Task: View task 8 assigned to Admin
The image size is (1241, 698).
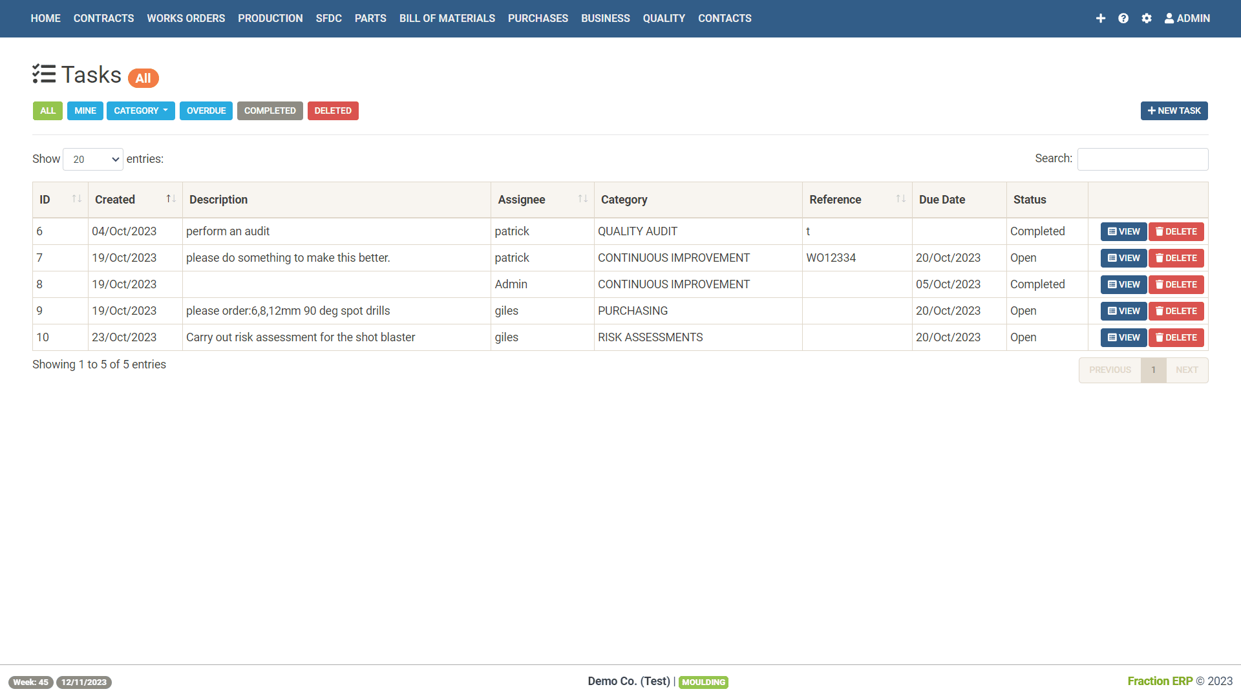Action: (x=1124, y=284)
